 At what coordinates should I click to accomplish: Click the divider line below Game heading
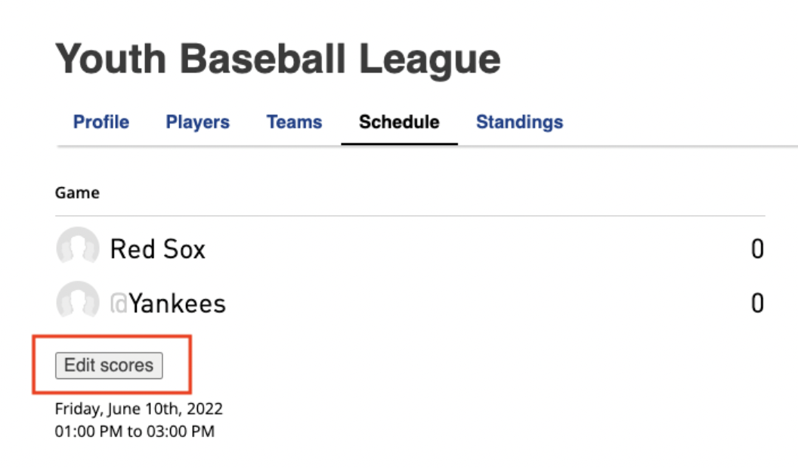pyautogui.click(x=410, y=216)
